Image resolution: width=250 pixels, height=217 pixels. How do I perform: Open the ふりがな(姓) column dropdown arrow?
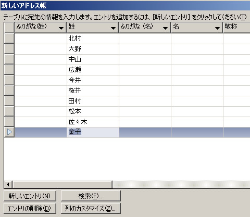(x=61, y=28)
